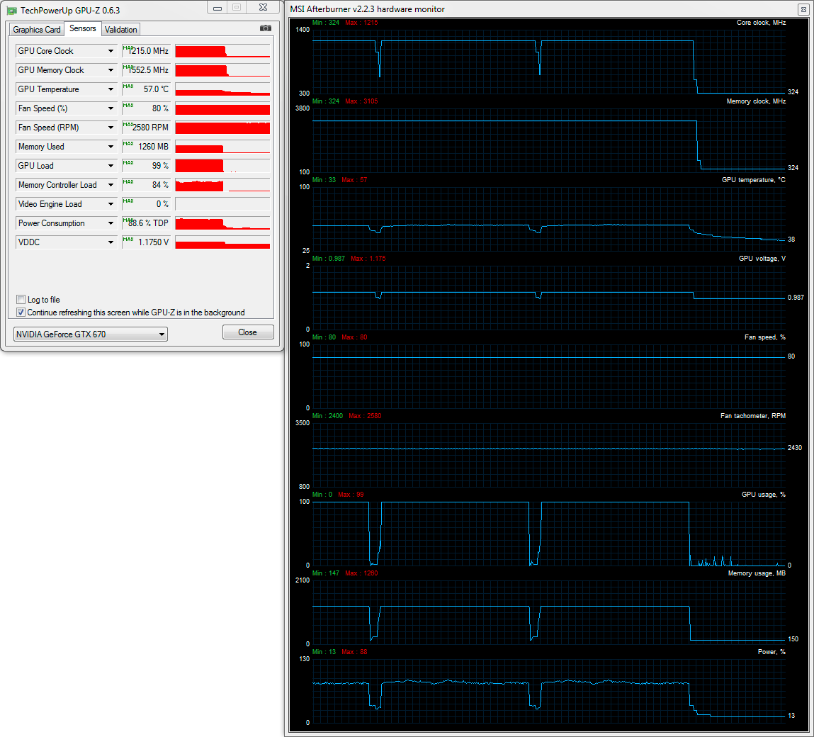Click the Fan tachometer, RPM graph label
The width and height of the screenshot is (814, 737).
coord(753,416)
